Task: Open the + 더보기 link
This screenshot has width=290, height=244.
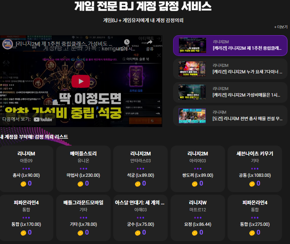Action: (x=281, y=27)
